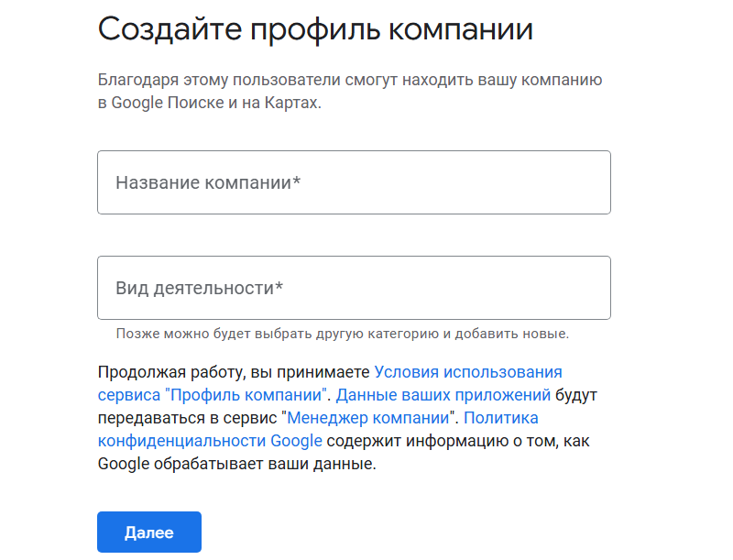Viewport: 733px width, 560px height.
Task: Click the asterisk after "Название компании"
Action: point(297,181)
